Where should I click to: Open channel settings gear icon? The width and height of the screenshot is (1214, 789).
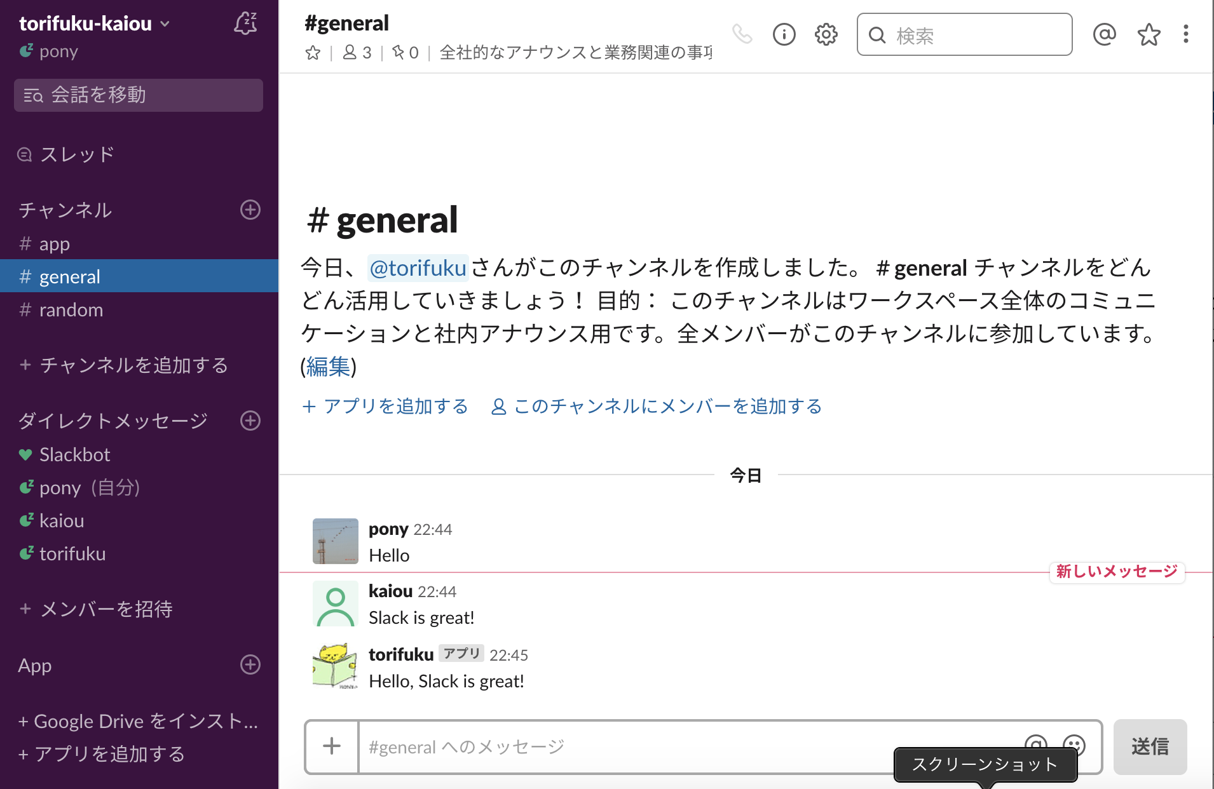pos(826,34)
